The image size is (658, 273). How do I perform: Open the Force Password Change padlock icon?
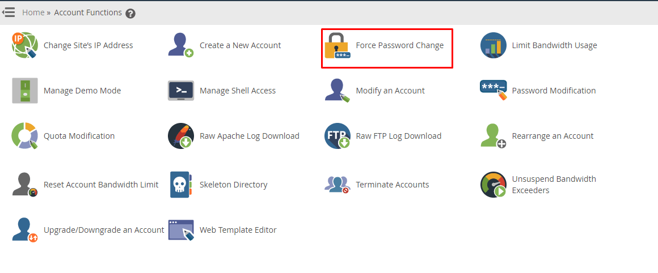(x=338, y=45)
